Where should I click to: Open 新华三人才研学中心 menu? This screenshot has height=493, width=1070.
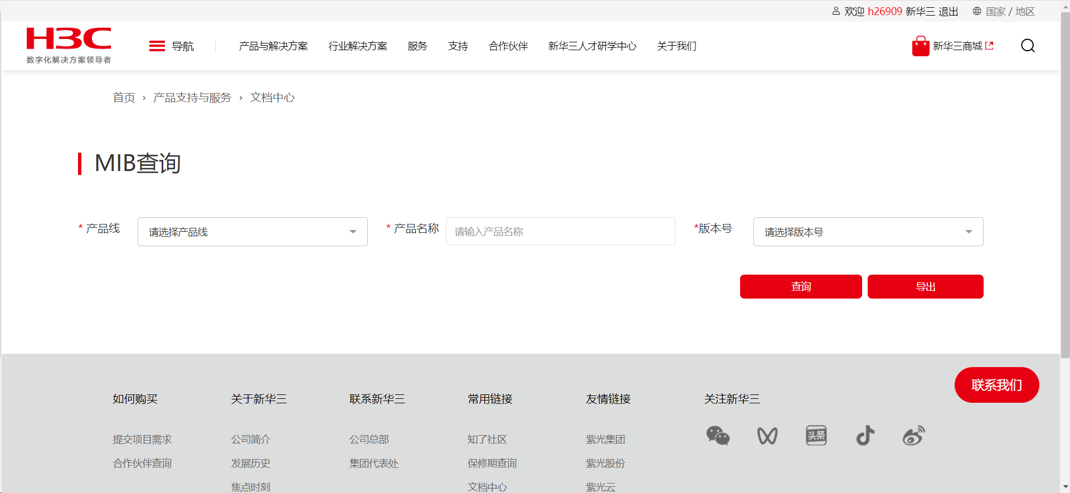(592, 46)
